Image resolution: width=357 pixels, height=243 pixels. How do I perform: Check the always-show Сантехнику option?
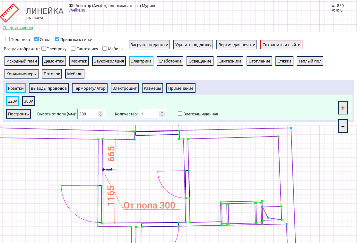coord(73,48)
